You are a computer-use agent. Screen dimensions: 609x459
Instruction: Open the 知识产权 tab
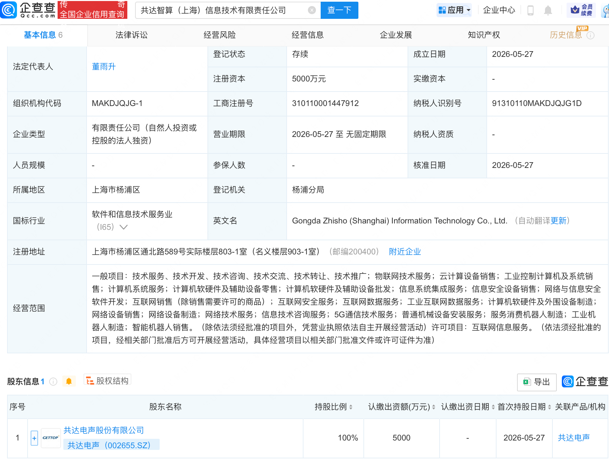484,35
